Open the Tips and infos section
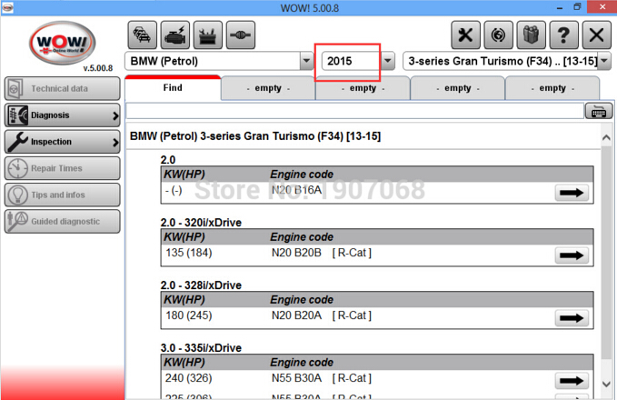This screenshot has height=400, width=617. pos(62,195)
